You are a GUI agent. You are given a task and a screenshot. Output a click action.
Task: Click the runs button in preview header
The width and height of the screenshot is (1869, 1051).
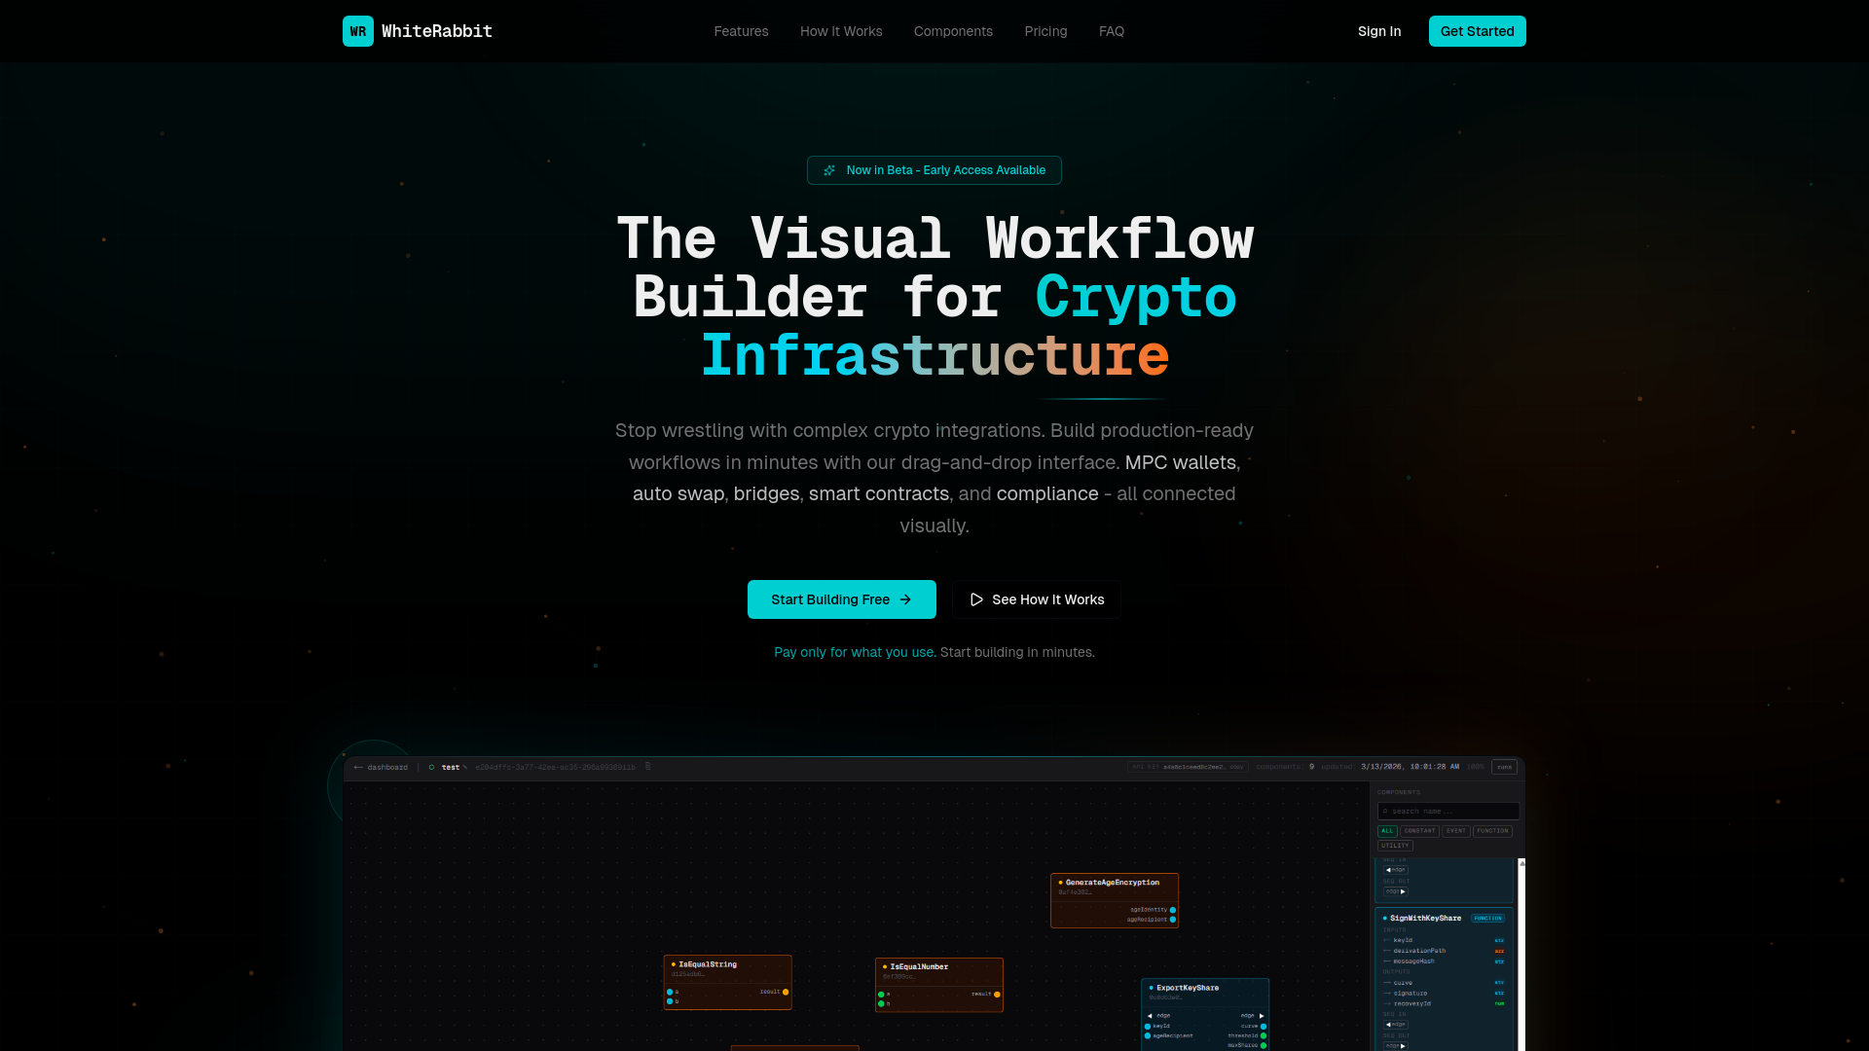coord(1504,767)
